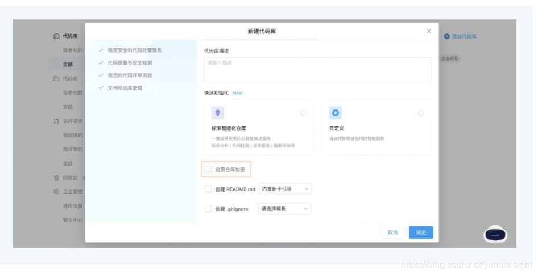The width and height of the screenshot is (538, 275).
Task: Click the 合并请求 sidebar heading
Action: 72,121
